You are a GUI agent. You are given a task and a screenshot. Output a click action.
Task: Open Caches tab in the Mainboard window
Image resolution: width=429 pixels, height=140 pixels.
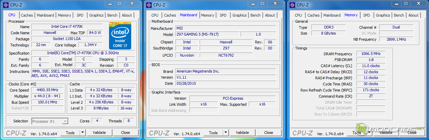coord(170,15)
